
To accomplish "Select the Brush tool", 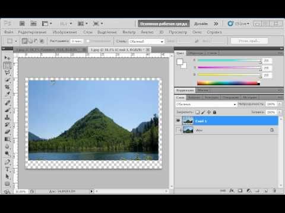I will pos(7,110).
